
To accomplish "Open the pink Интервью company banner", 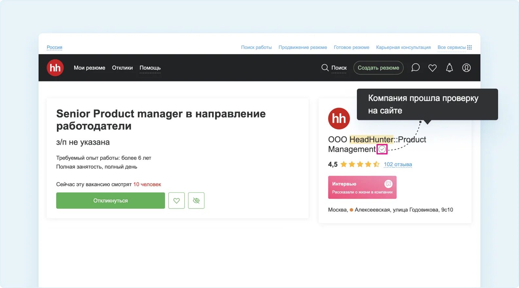I will click(x=362, y=187).
